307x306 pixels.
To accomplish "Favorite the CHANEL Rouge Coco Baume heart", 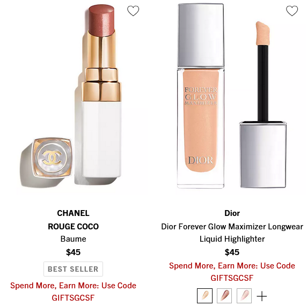I will click(133, 11).
